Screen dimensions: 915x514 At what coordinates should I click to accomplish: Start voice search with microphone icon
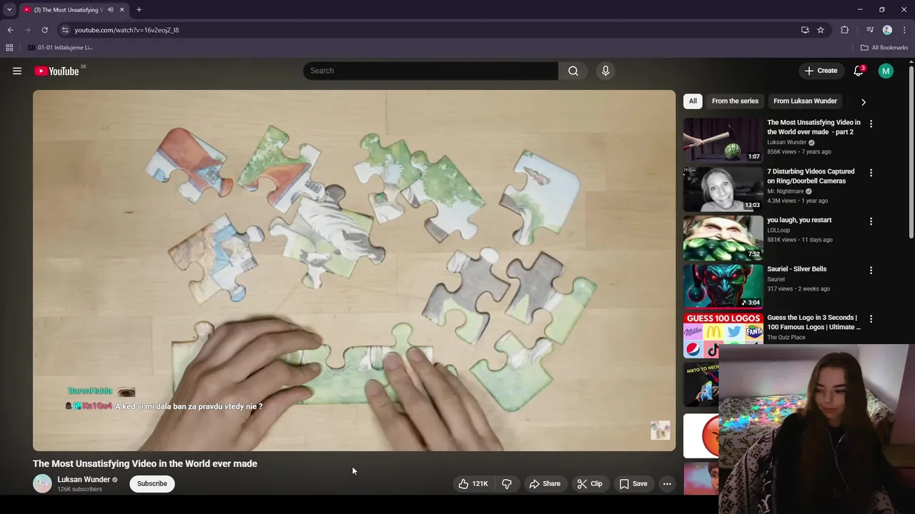point(605,71)
